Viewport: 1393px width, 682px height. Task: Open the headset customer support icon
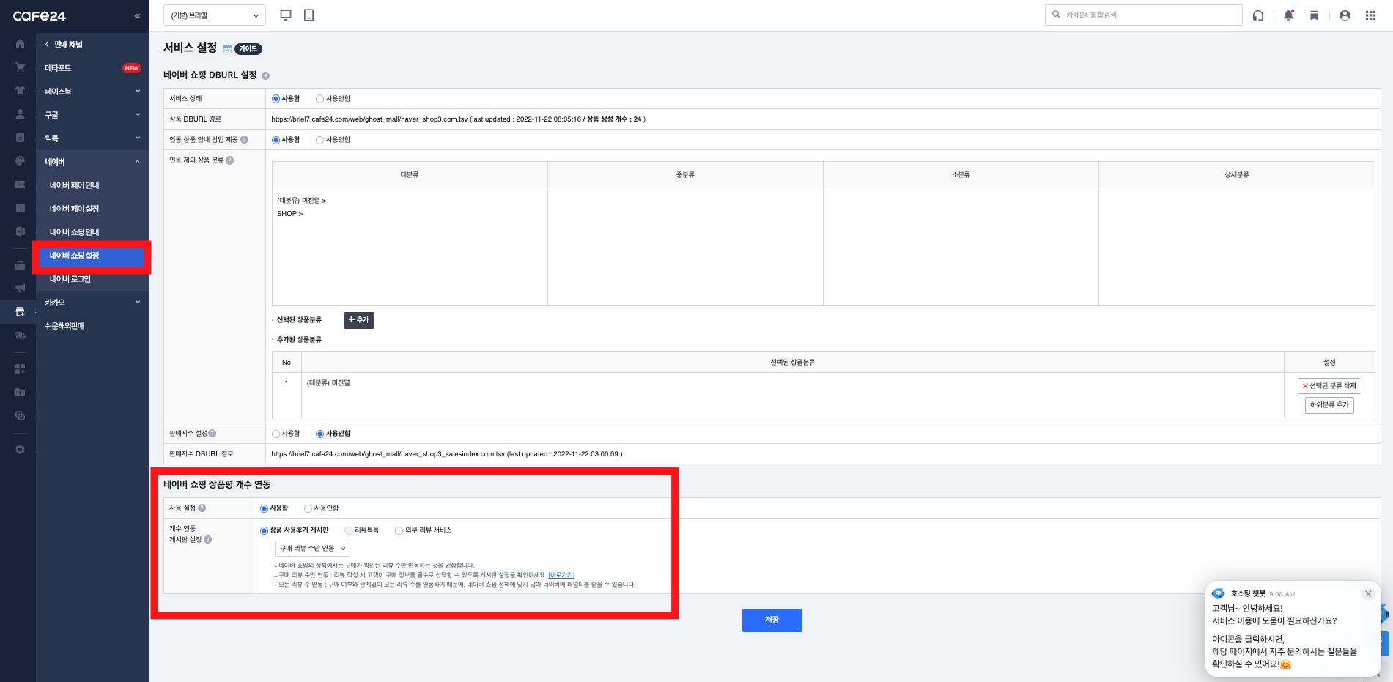pyautogui.click(x=1257, y=15)
